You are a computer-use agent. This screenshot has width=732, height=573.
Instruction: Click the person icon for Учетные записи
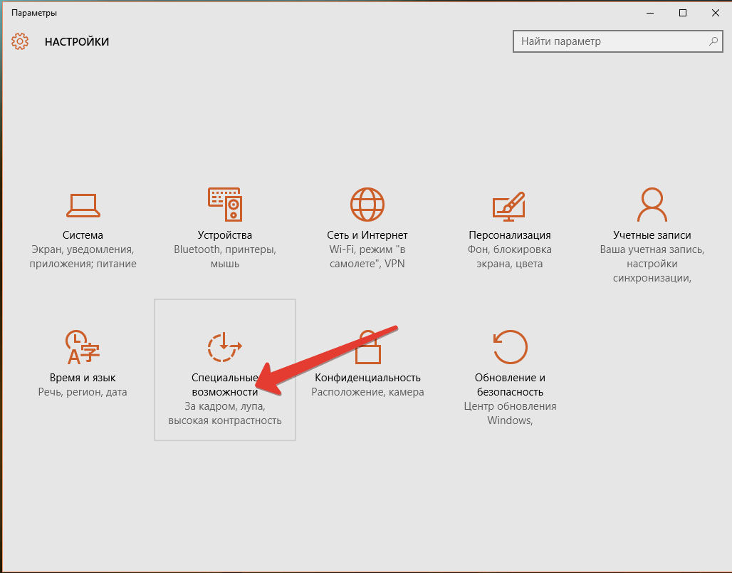[652, 205]
